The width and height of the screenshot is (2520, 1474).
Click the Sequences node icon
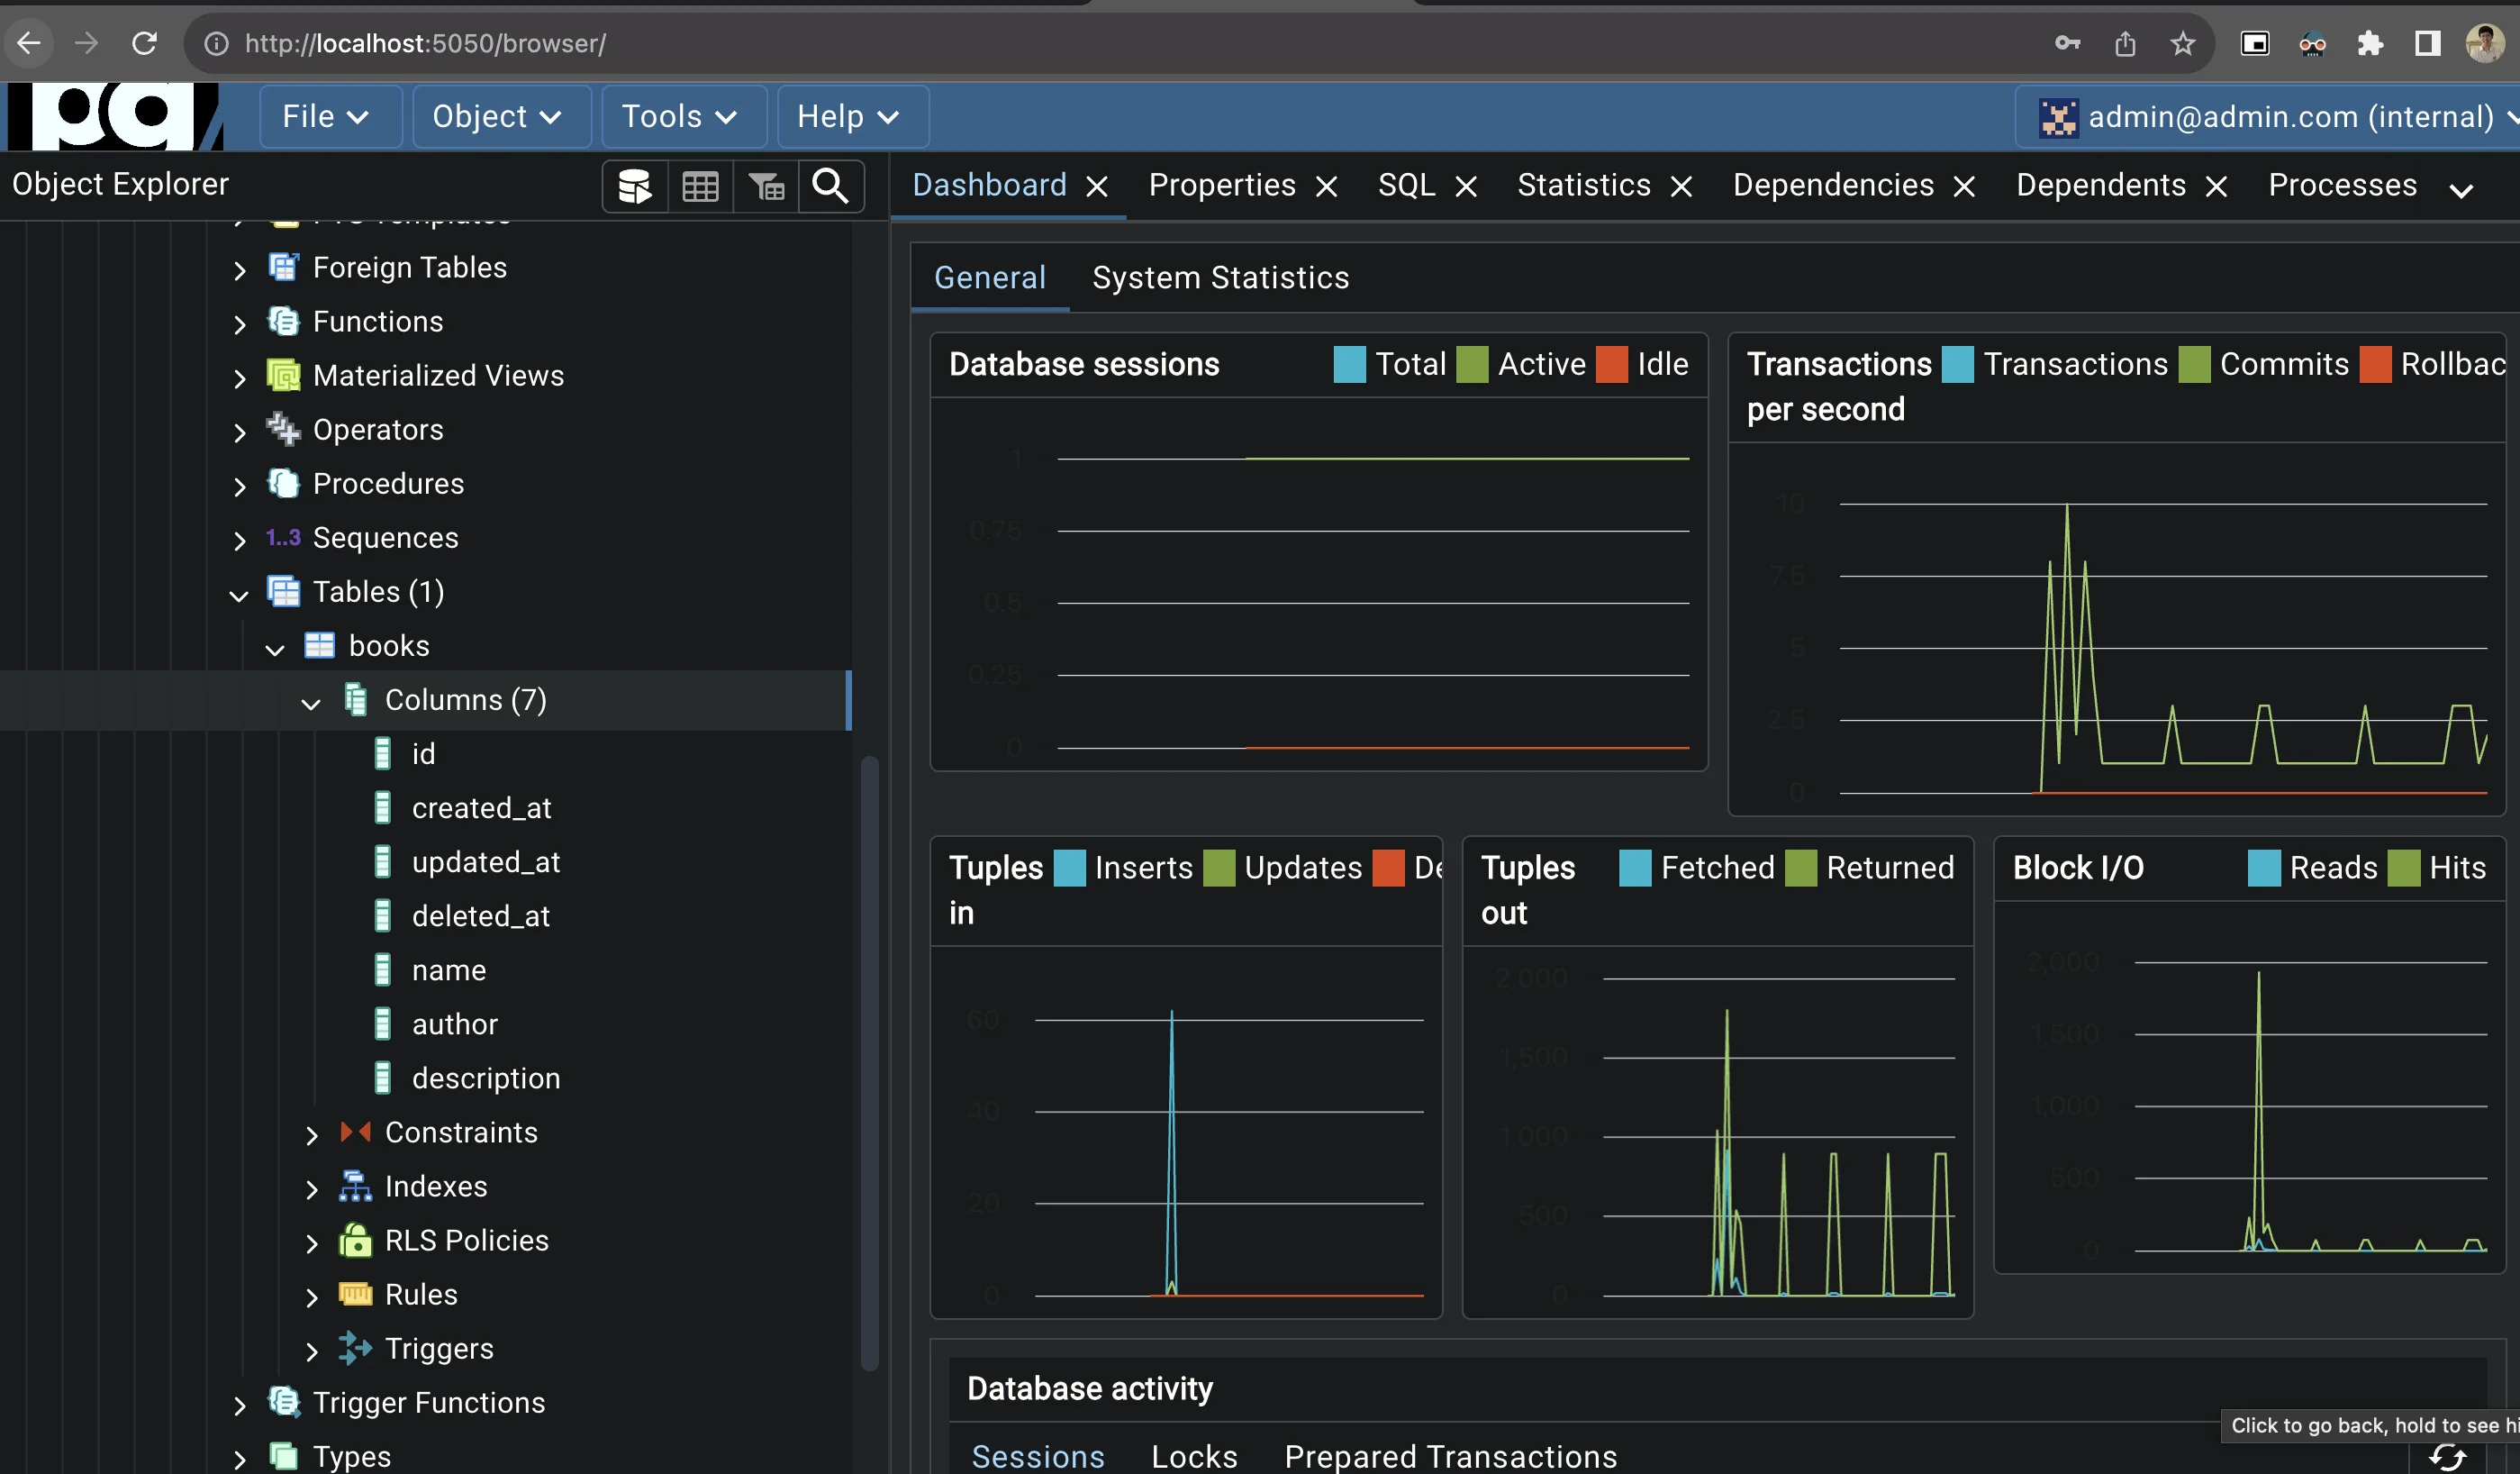pos(284,537)
